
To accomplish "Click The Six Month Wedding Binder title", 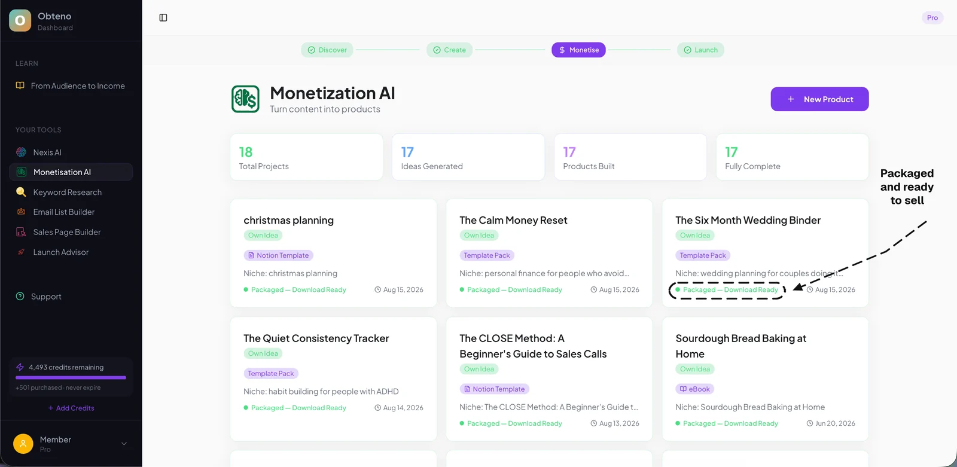I will [748, 220].
